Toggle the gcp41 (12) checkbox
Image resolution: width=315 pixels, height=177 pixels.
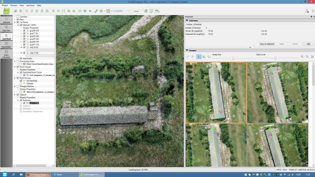24,45
